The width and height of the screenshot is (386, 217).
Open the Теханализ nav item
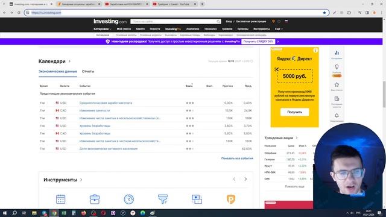[x=210, y=29]
